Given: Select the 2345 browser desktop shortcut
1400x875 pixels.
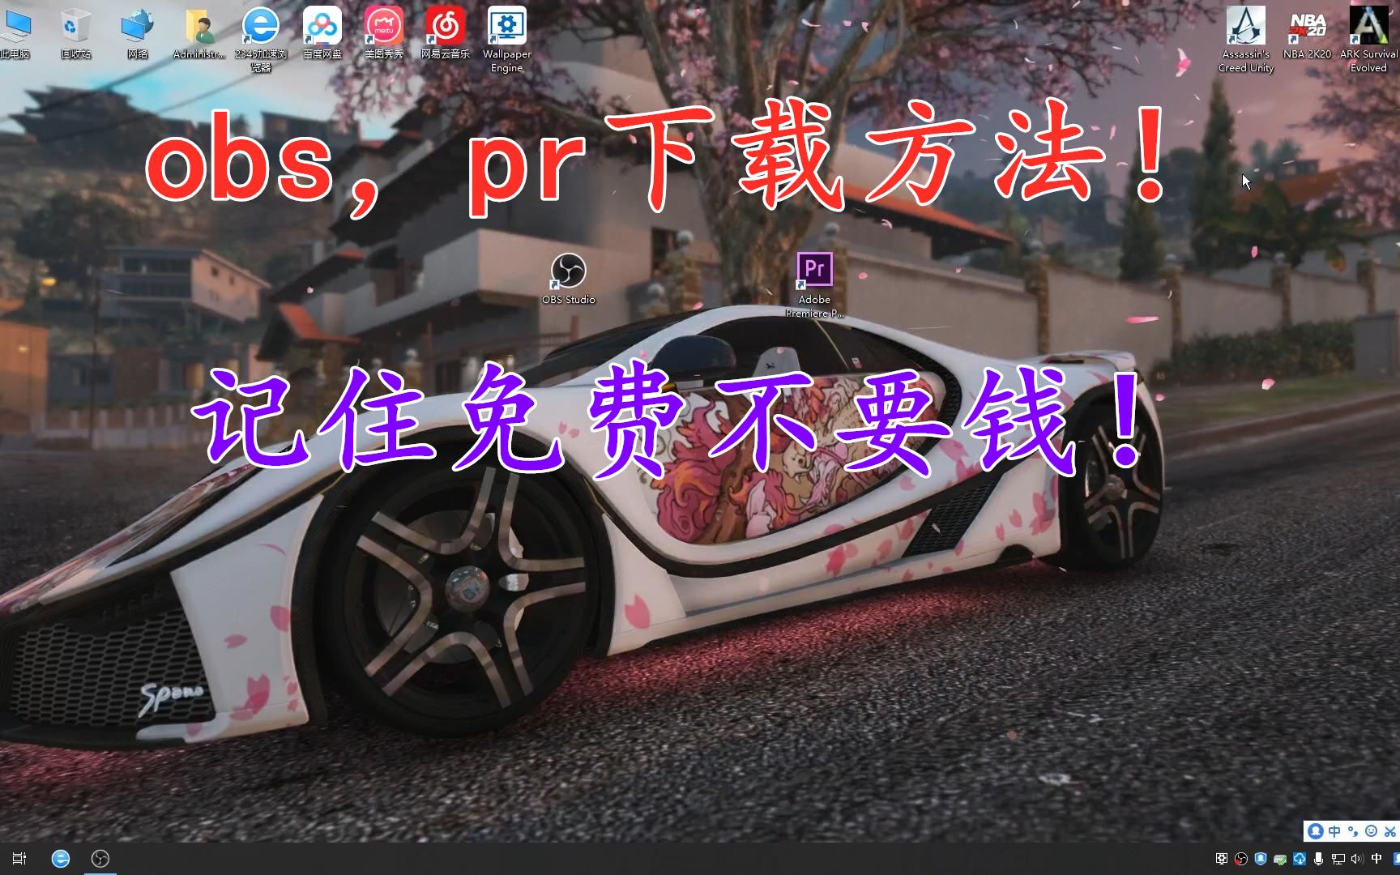Looking at the screenshot, I should pos(261,39).
